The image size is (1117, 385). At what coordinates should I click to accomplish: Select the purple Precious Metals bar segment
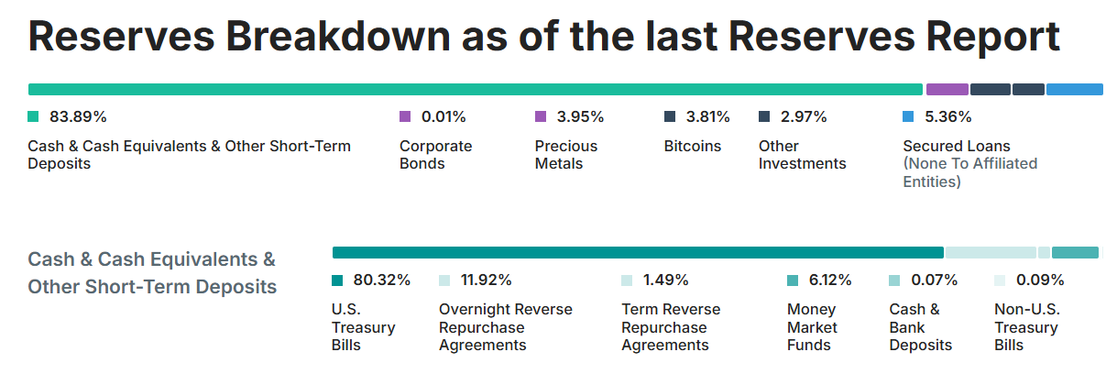click(947, 89)
